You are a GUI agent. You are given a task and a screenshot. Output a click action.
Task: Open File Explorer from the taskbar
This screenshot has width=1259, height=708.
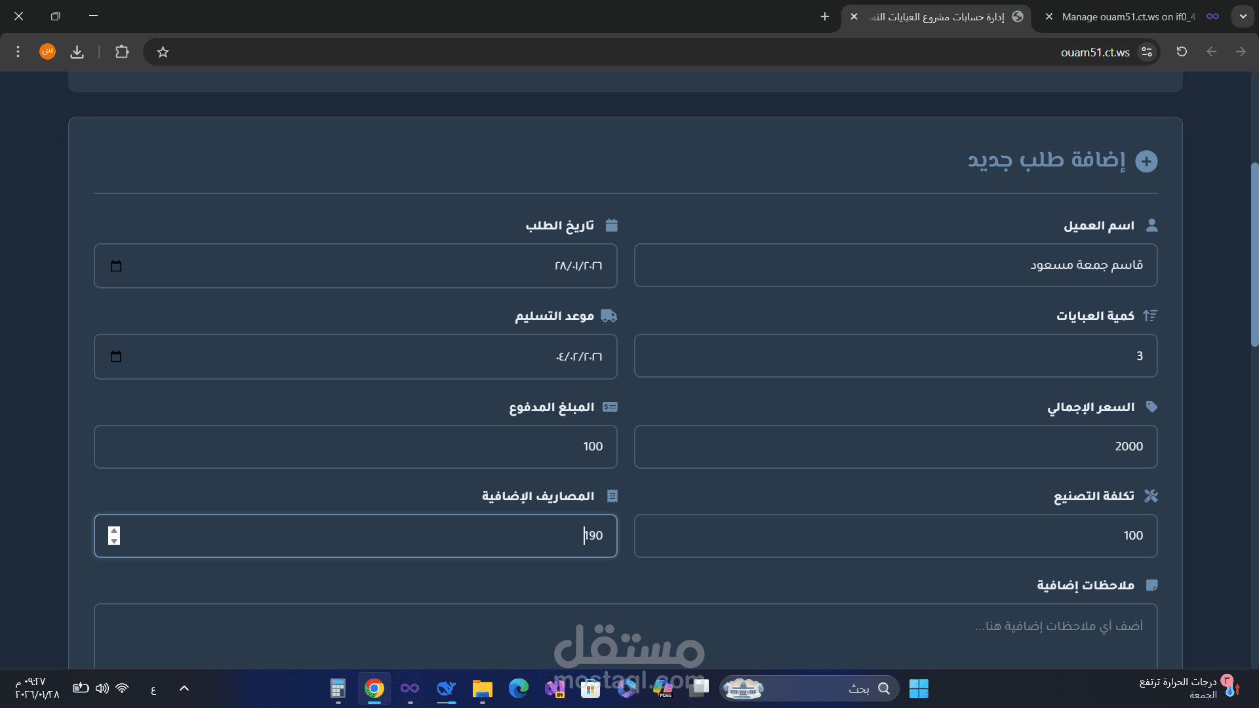tap(482, 688)
